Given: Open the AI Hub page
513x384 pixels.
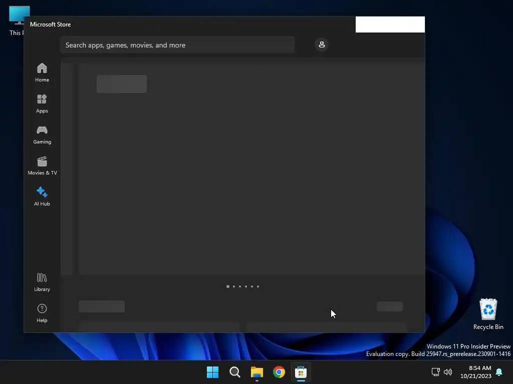Looking at the screenshot, I should pyautogui.click(x=42, y=196).
